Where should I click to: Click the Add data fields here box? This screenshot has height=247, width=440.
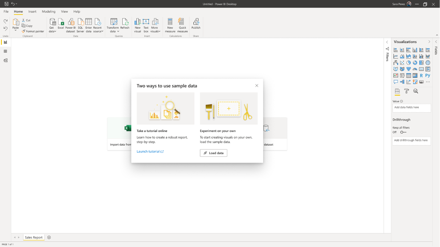(x=412, y=108)
